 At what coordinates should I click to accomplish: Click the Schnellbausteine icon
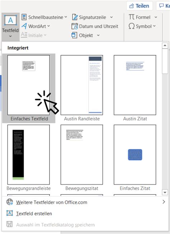coord(24,17)
